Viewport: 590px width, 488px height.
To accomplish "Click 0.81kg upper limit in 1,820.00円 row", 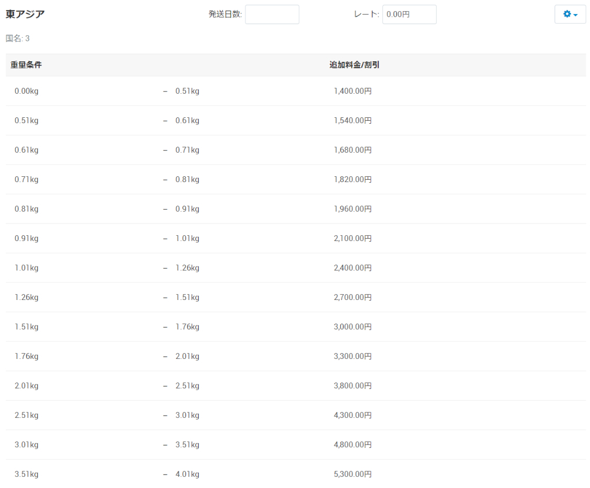I will click(x=188, y=179).
